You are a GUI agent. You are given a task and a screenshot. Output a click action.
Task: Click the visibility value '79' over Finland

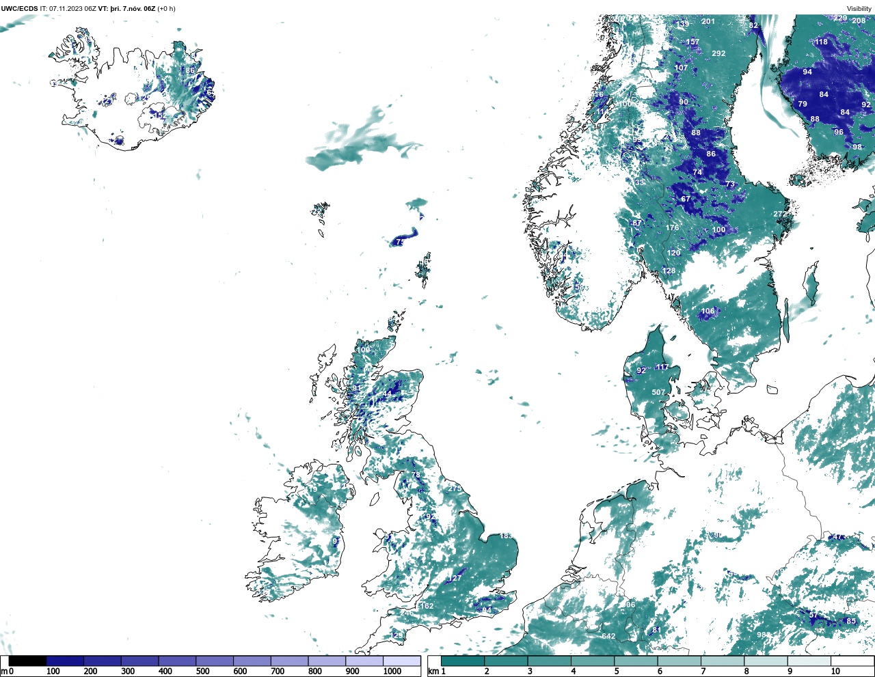pyautogui.click(x=803, y=104)
